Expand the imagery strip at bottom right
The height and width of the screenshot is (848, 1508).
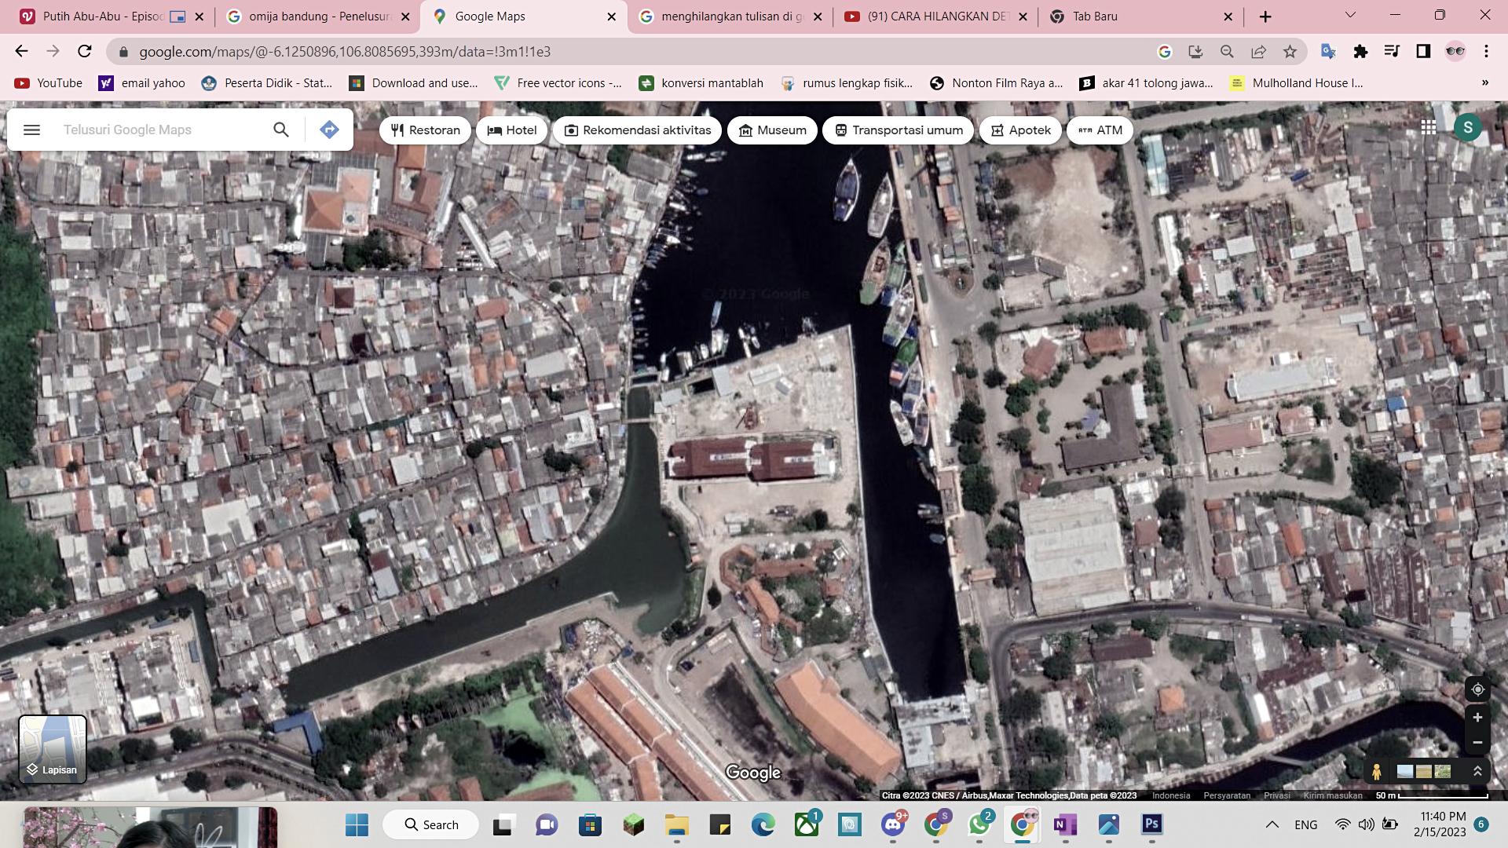tap(1477, 772)
